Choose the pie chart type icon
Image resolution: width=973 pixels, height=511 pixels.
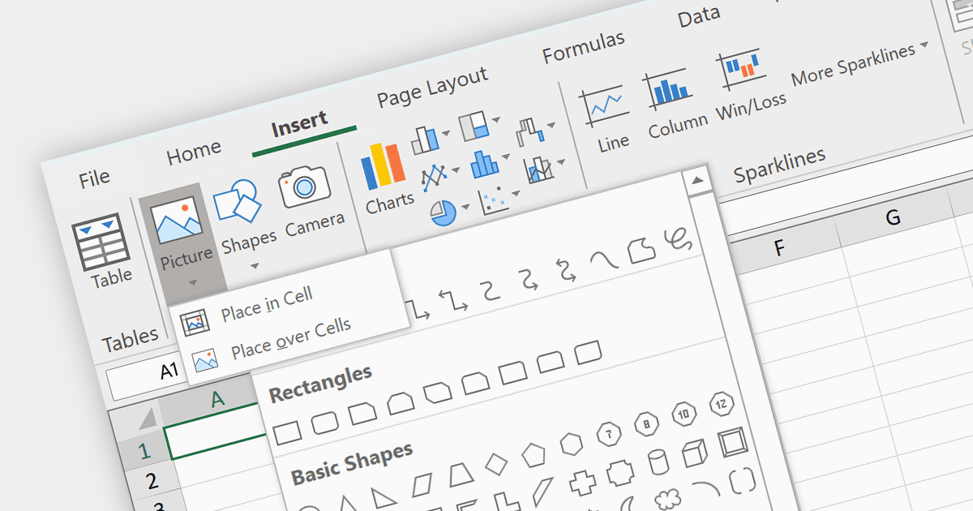point(444,213)
